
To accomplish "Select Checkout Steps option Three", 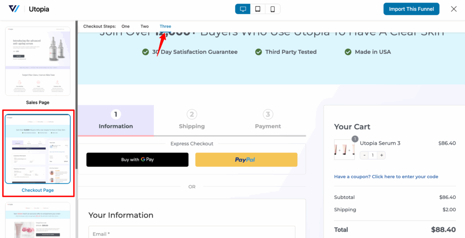I will coord(165,26).
